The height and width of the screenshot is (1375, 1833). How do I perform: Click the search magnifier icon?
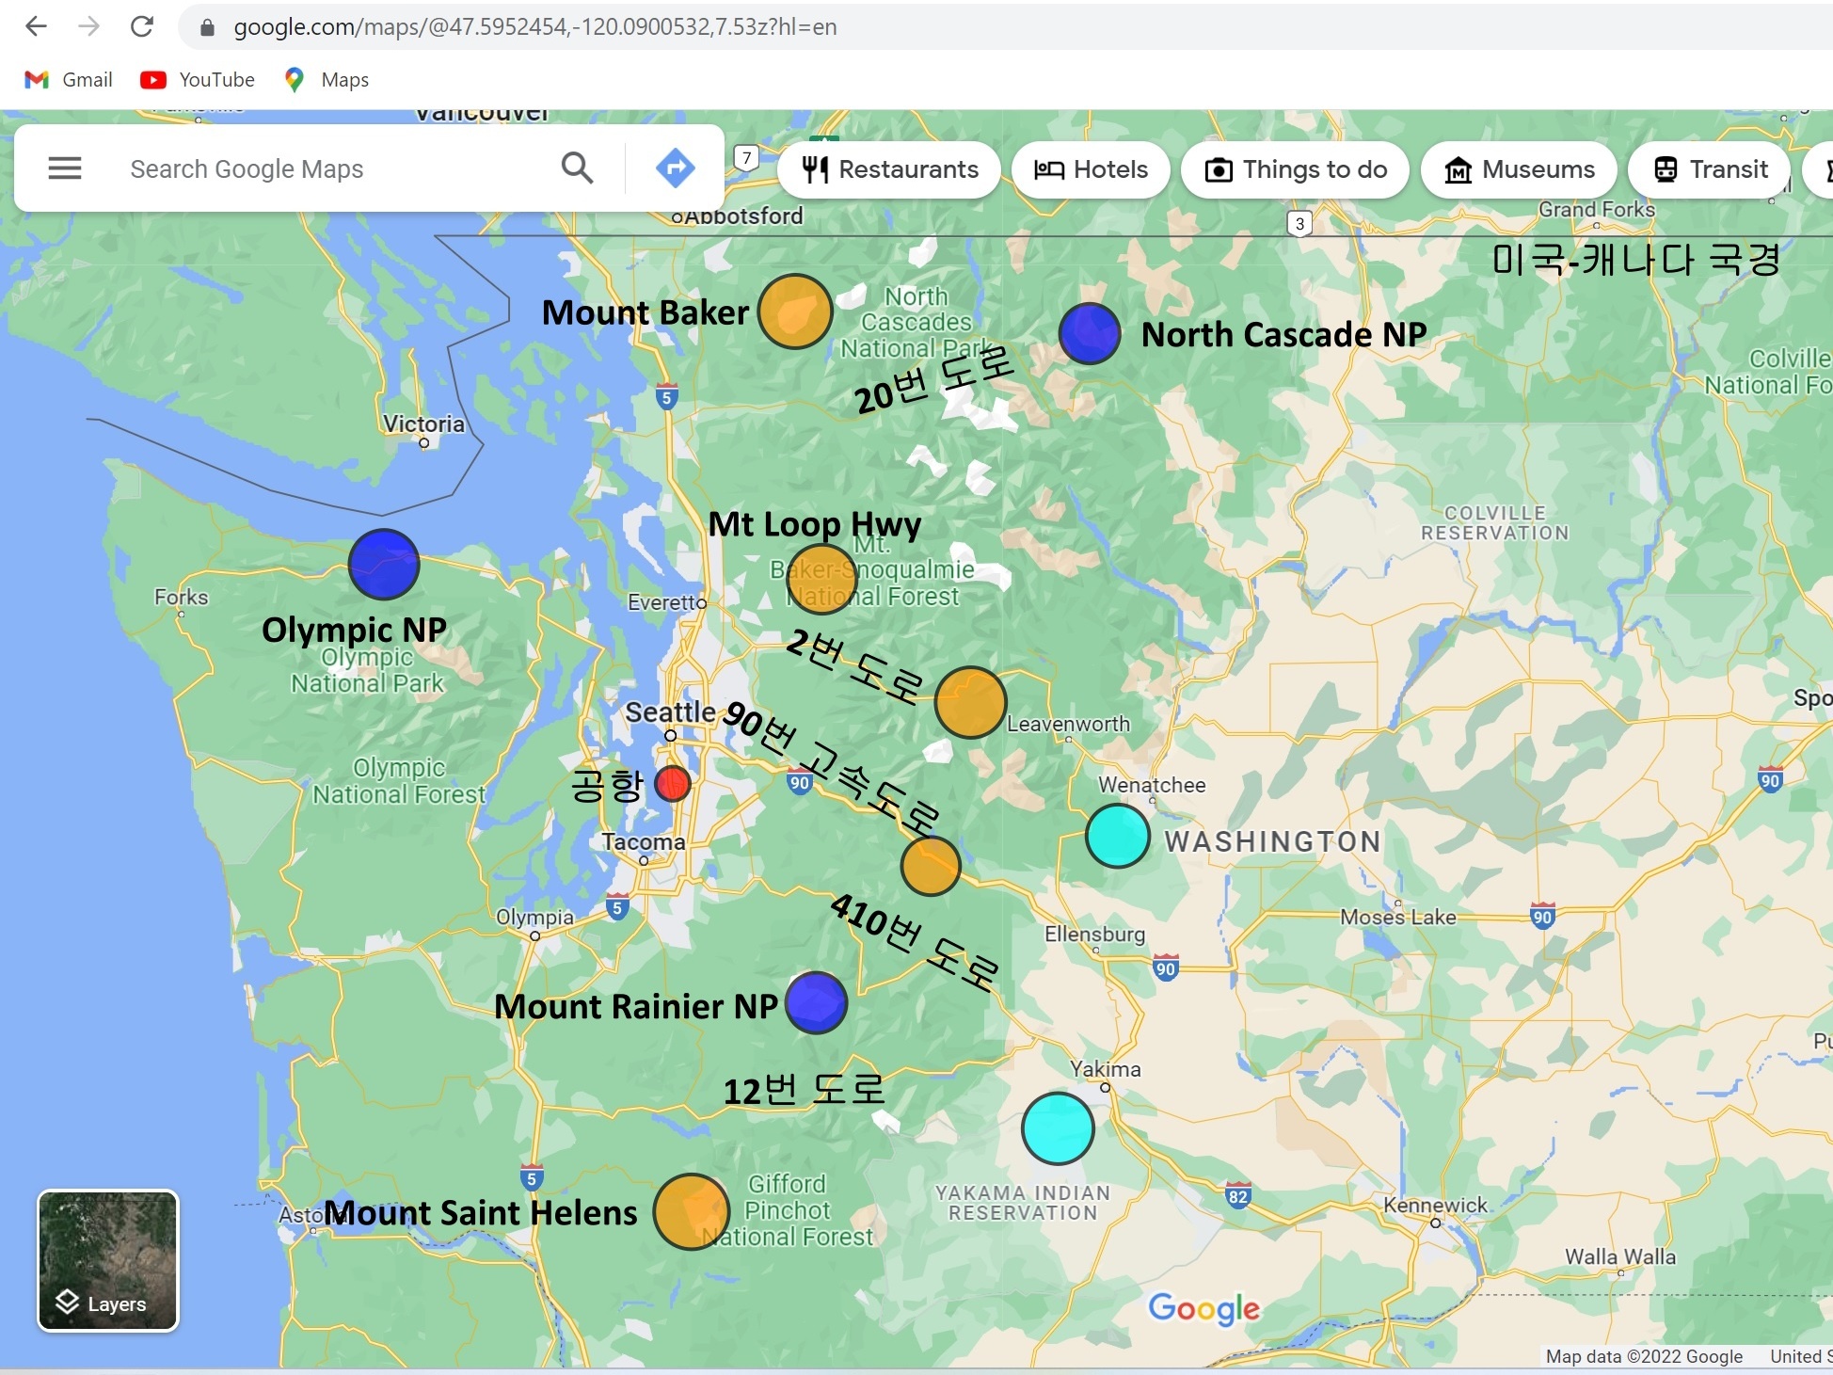(577, 168)
